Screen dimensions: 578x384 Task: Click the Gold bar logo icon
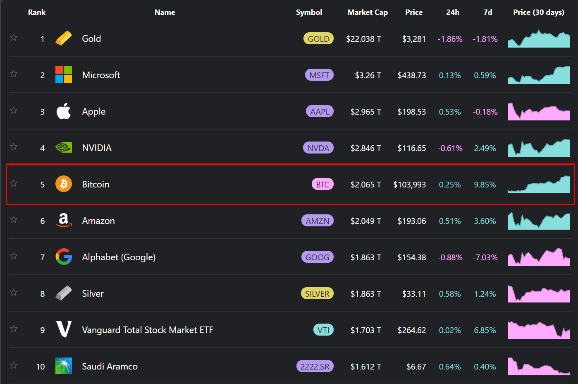64,38
